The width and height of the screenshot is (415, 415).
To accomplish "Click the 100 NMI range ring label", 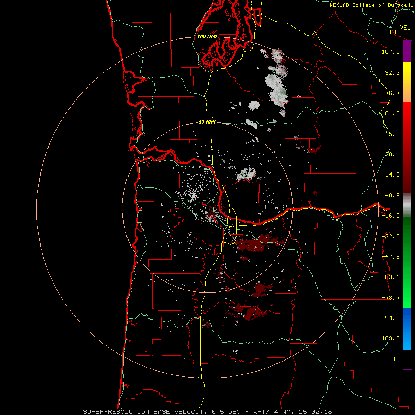I will click(x=207, y=36).
